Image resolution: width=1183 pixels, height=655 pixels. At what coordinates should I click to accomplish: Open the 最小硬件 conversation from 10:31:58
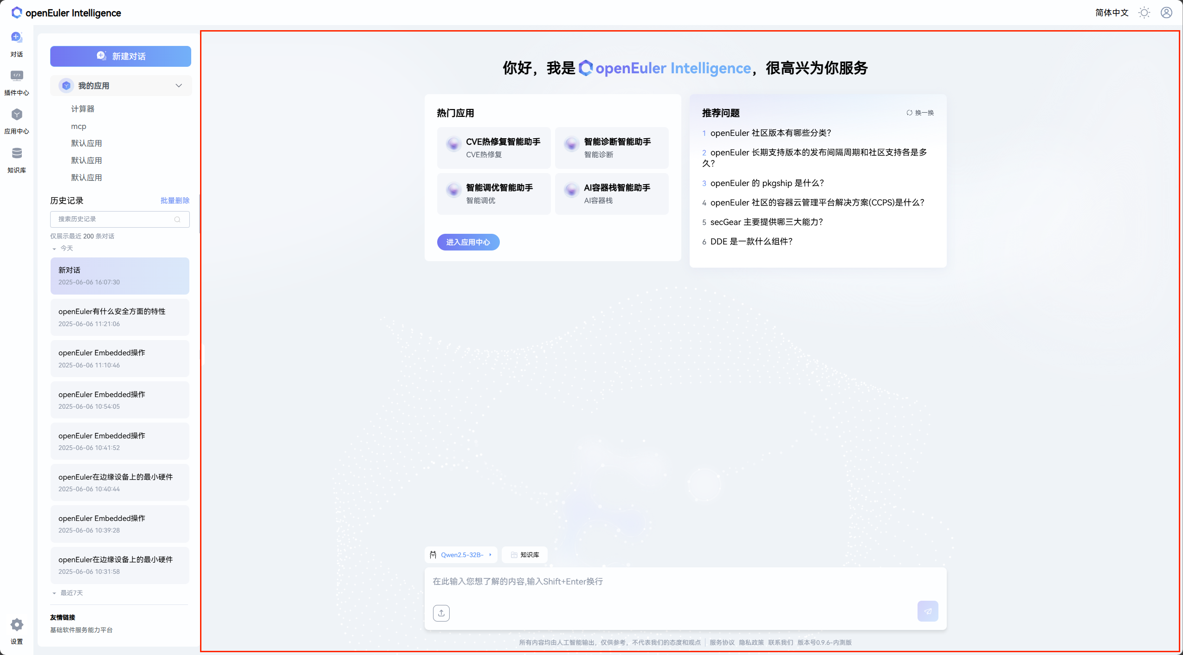[120, 565]
